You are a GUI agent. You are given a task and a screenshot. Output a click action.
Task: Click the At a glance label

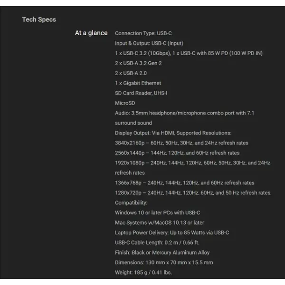pos(91,33)
